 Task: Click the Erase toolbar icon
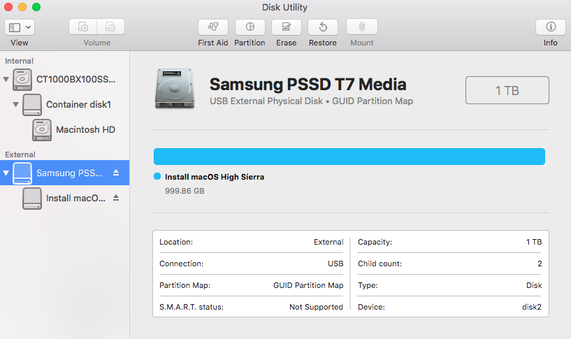click(x=286, y=27)
